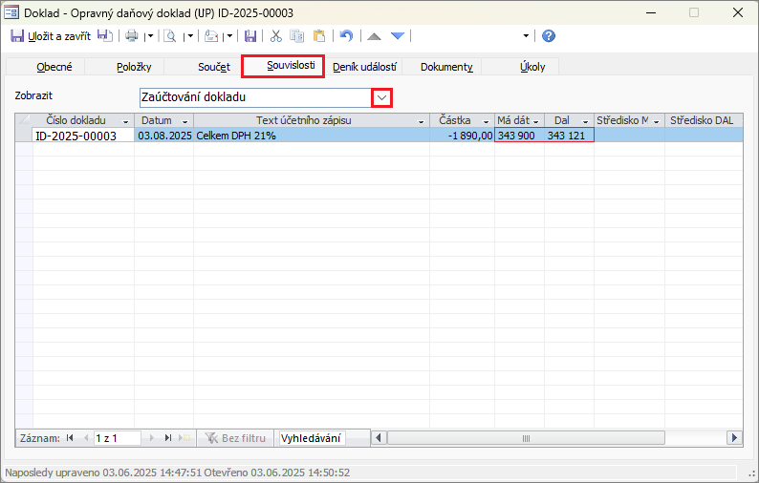759x483 pixels.
Task: Expand the e-mail icon dropdown arrow
Action: point(230,35)
